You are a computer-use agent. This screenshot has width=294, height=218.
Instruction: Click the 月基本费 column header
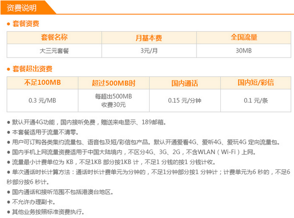pyautogui.click(x=149, y=38)
